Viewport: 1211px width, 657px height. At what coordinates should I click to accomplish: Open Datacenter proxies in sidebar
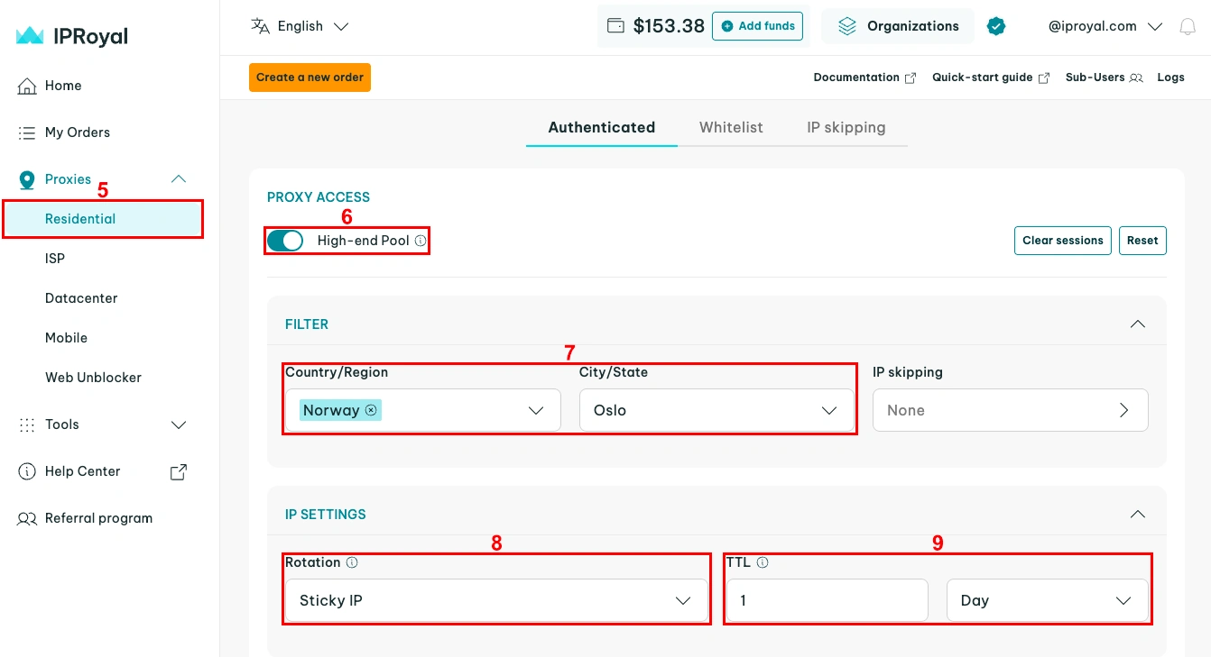(81, 298)
